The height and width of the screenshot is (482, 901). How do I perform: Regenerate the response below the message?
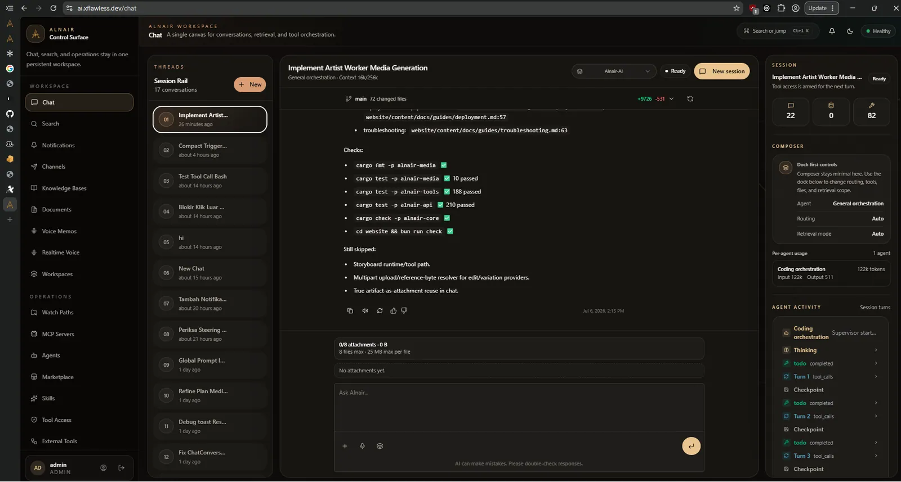(380, 310)
